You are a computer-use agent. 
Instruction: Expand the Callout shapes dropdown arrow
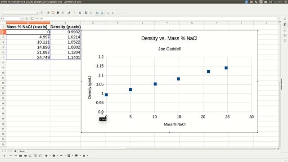(x=80, y=156)
